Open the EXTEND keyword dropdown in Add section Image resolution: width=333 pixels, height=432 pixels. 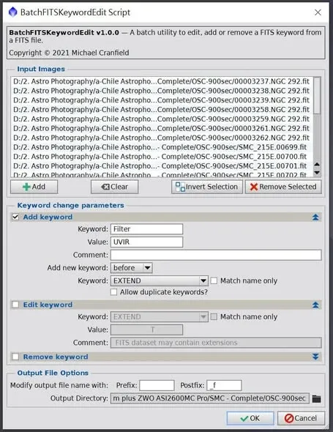coord(160,280)
